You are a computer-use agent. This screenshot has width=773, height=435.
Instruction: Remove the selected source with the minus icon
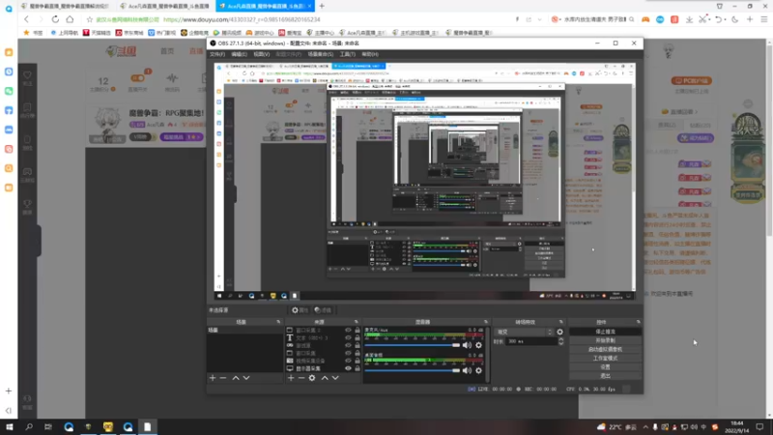pyautogui.click(x=301, y=378)
